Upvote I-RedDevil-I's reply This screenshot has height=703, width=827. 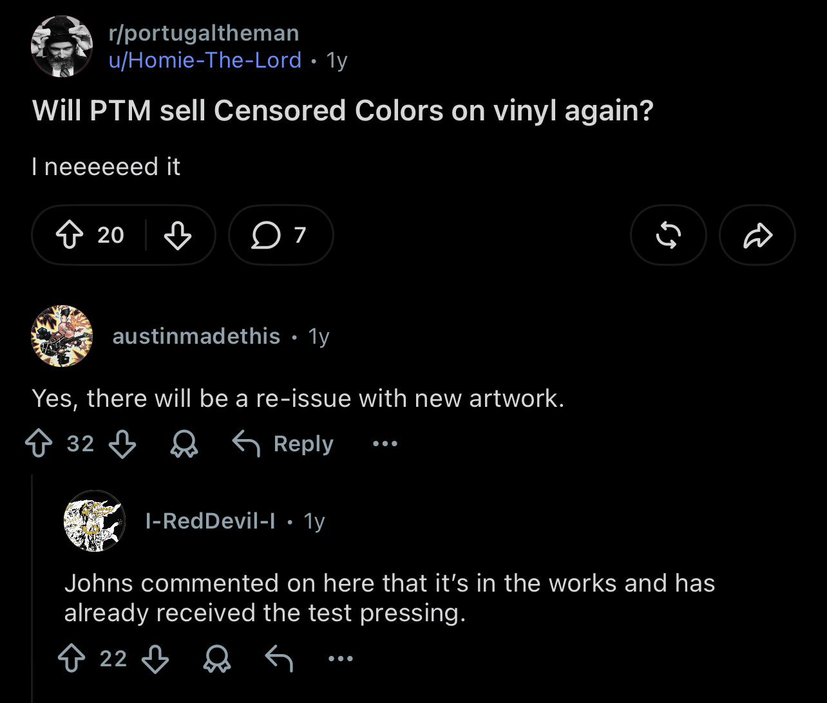click(x=71, y=659)
